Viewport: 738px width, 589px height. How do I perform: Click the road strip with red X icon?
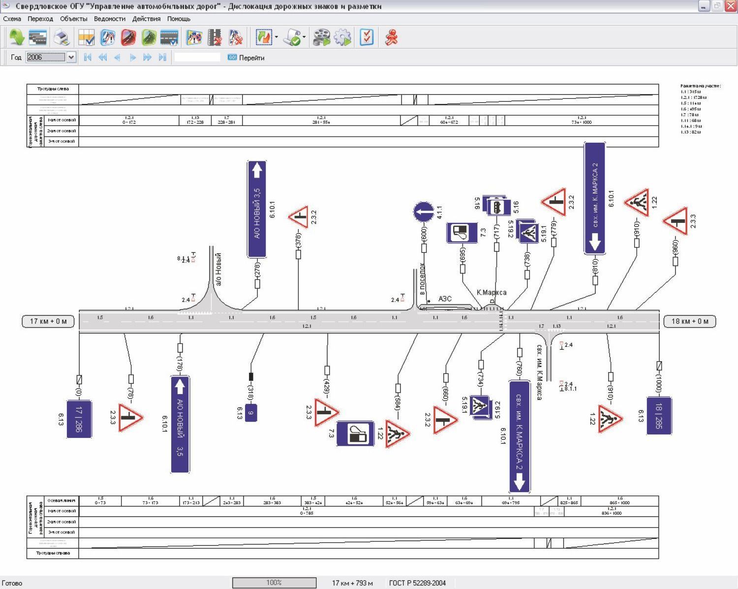tap(215, 37)
